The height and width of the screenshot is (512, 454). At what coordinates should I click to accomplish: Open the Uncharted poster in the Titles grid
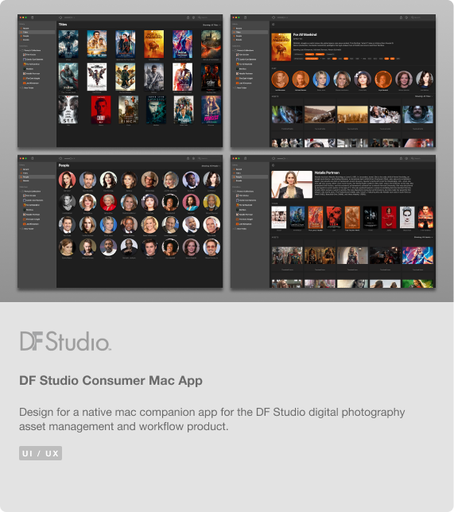pyautogui.click(x=97, y=44)
